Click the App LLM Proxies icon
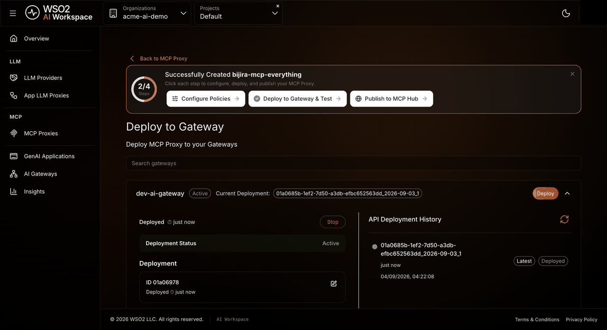Viewport: 607px width, 330px height. coord(14,95)
